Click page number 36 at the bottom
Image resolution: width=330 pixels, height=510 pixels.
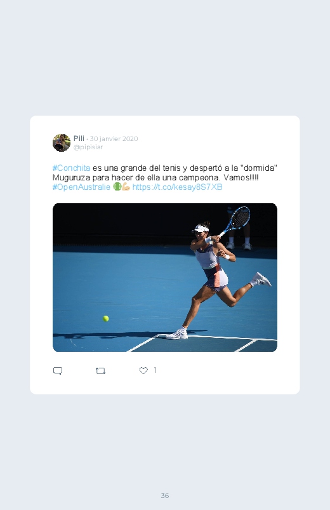[x=165, y=495]
